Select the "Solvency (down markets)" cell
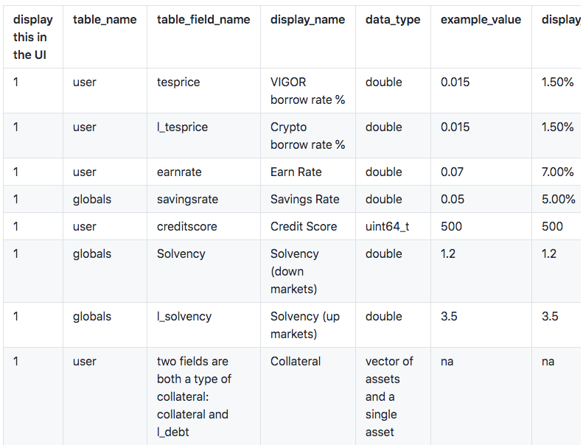The height and width of the screenshot is (445, 583). (x=295, y=271)
